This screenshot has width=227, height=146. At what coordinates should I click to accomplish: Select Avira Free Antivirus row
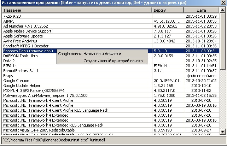click(x=111, y=41)
